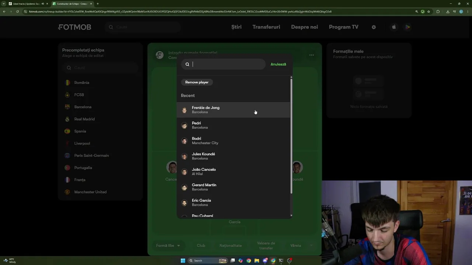Choose Liverpool in the team list
The height and width of the screenshot is (265, 472).
coord(100,143)
